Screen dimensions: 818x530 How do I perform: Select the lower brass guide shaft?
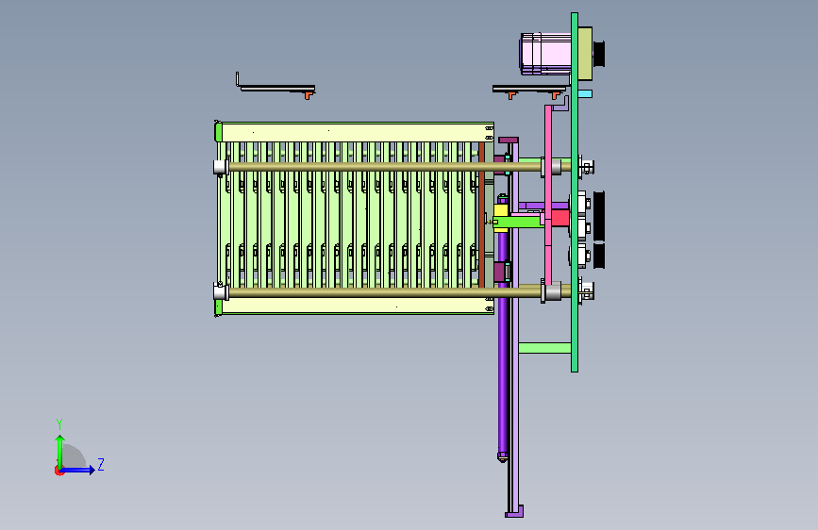pos(383,292)
